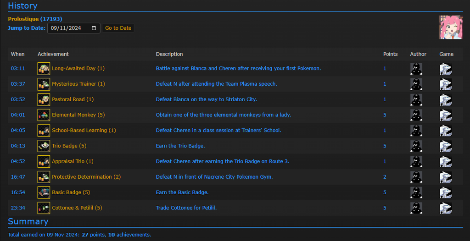Click the Basic Badge achievement icon
Screen dimensions: 470x241
click(x=44, y=192)
